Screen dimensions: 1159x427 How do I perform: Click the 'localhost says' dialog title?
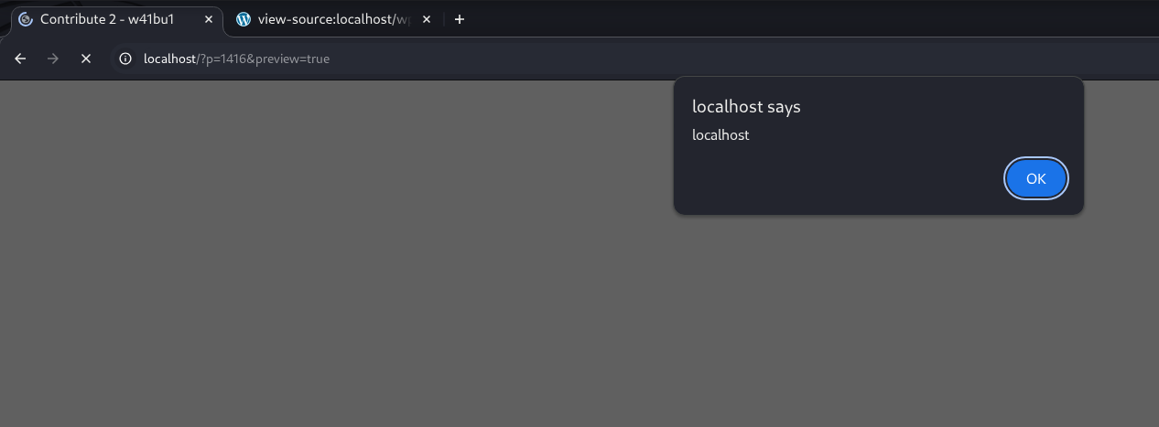pyautogui.click(x=746, y=106)
